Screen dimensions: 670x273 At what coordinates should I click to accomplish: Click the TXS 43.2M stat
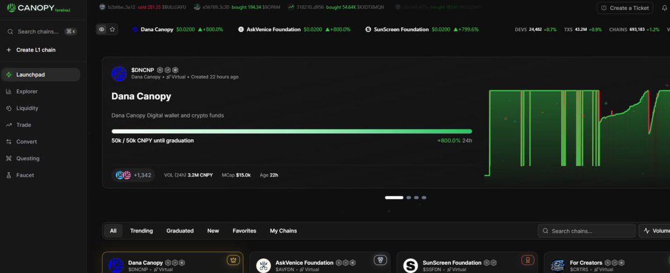click(x=583, y=30)
